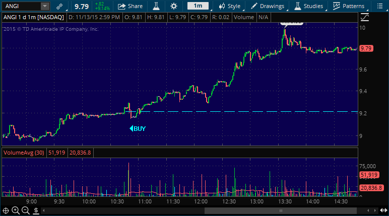Image resolution: width=389 pixels, height=216 pixels.
Task: Click the D: 11/13/15 2:59 PM date field
Action: pos(94,17)
